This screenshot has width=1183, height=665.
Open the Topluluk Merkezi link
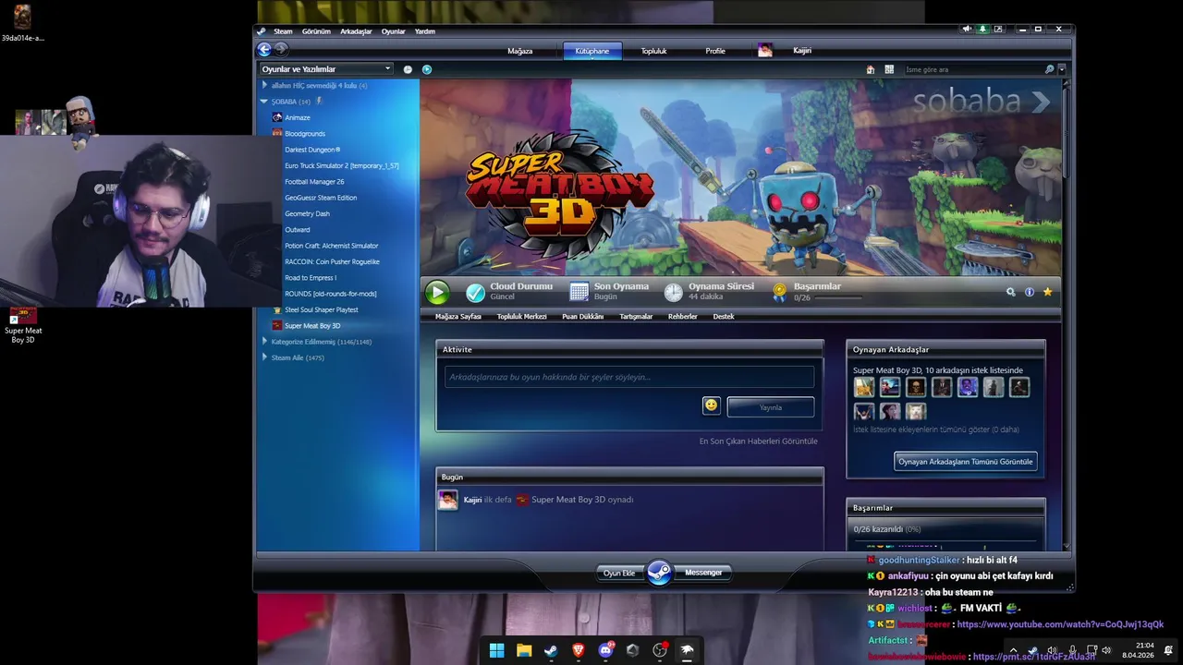click(522, 317)
